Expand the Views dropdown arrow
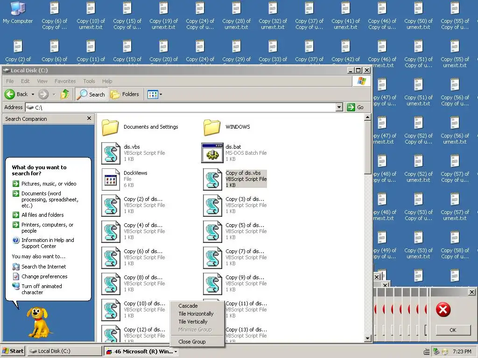Image resolution: width=478 pixels, height=358 pixels. (x=161, y=94)
